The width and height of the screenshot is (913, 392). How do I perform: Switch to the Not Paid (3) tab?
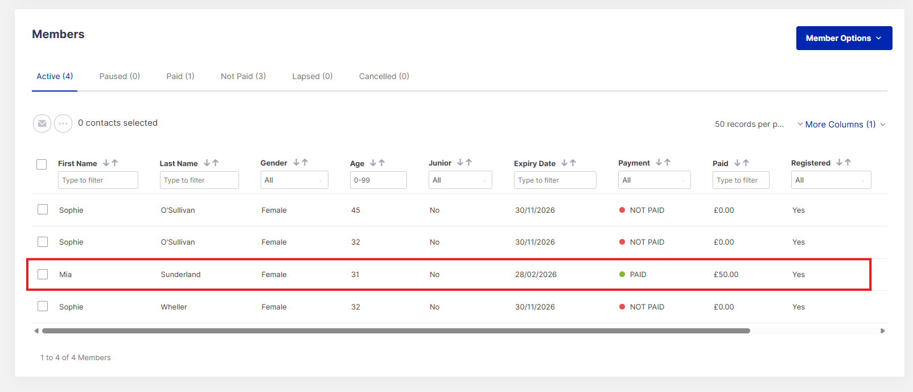tap(243, 76)
